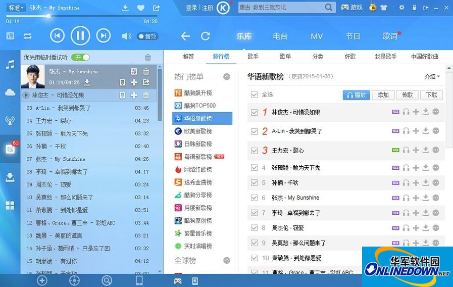The height and width of the screenshot is (287, 453).
Task: Click the search magnifier icon
Action: pos(328,7)
